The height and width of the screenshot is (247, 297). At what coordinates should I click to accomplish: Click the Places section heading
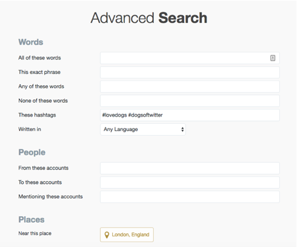(x=31, y=219)
